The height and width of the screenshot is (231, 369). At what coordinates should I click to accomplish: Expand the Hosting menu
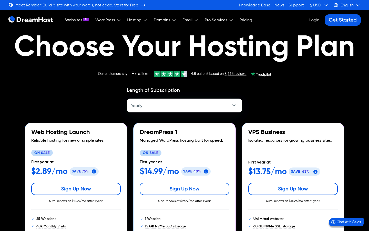tap(137, 20)
